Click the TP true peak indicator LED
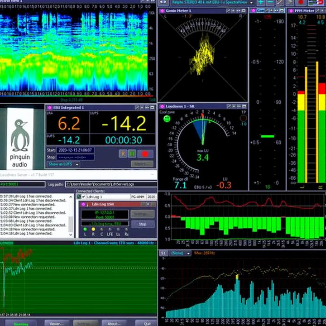The height and width of the screenshot is (326, 326). [x=243, y=118]
